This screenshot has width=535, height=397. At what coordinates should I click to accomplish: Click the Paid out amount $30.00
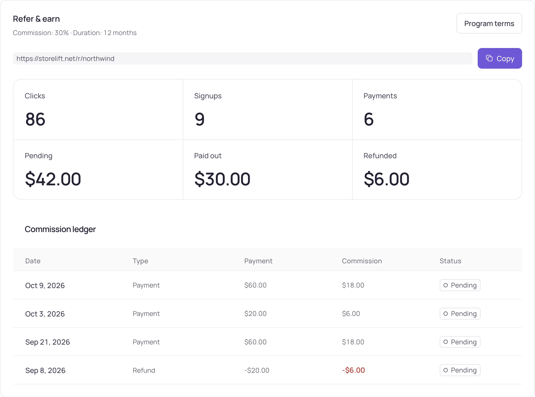pos(222,179)
